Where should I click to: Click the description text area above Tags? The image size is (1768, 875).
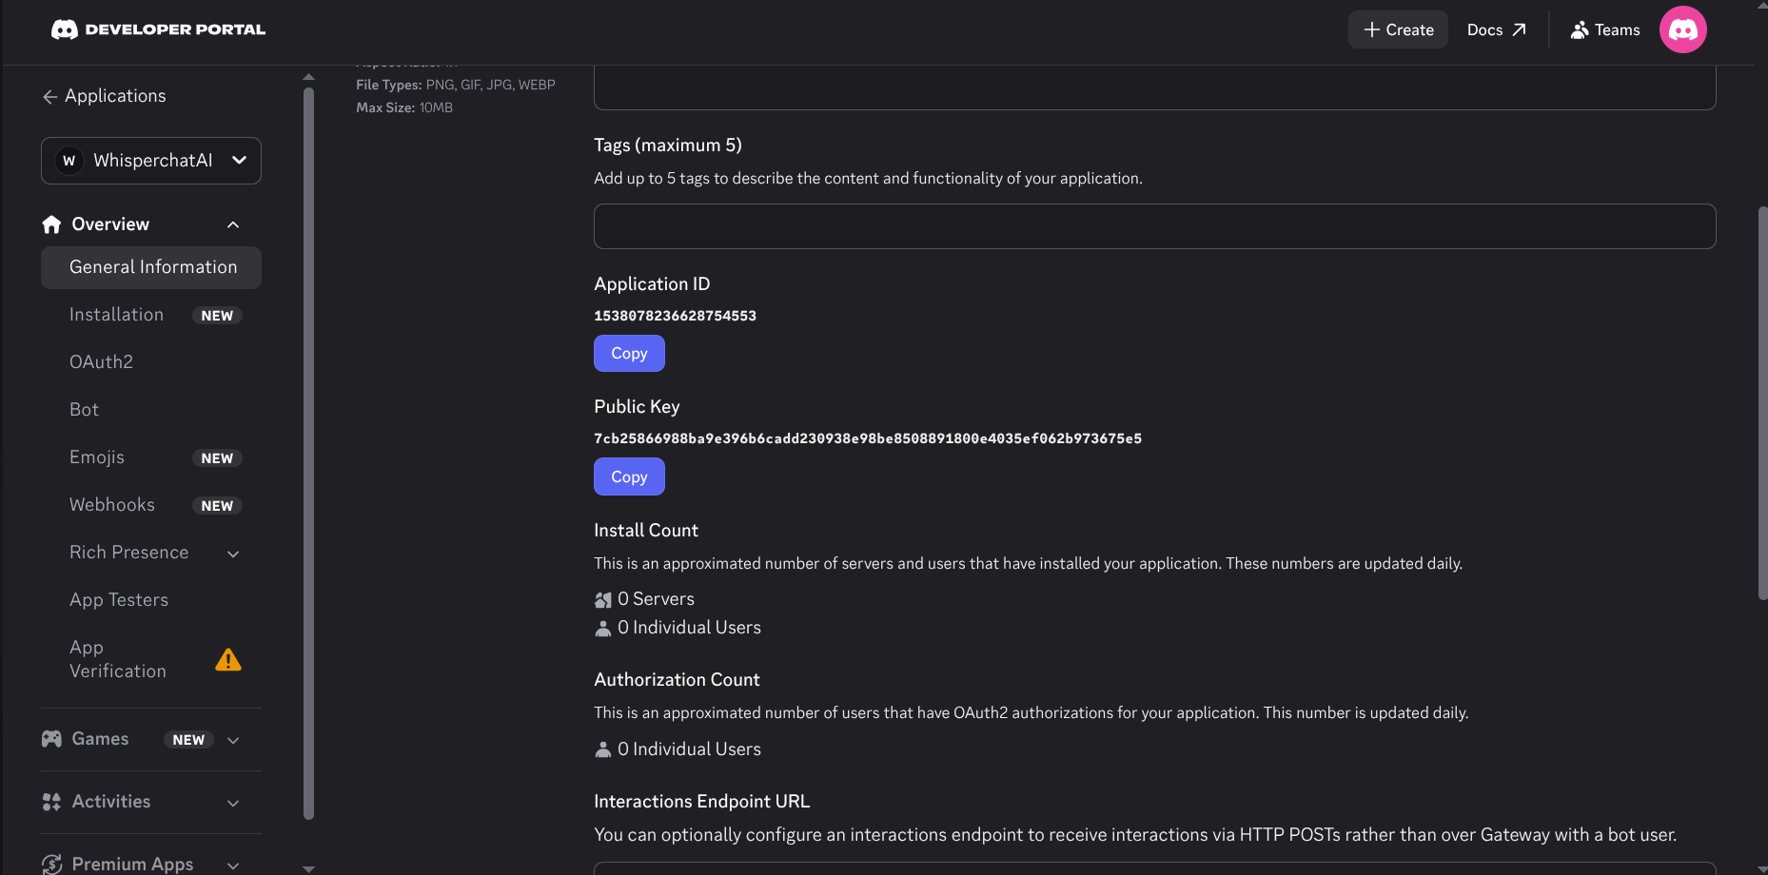[1154, 87]
